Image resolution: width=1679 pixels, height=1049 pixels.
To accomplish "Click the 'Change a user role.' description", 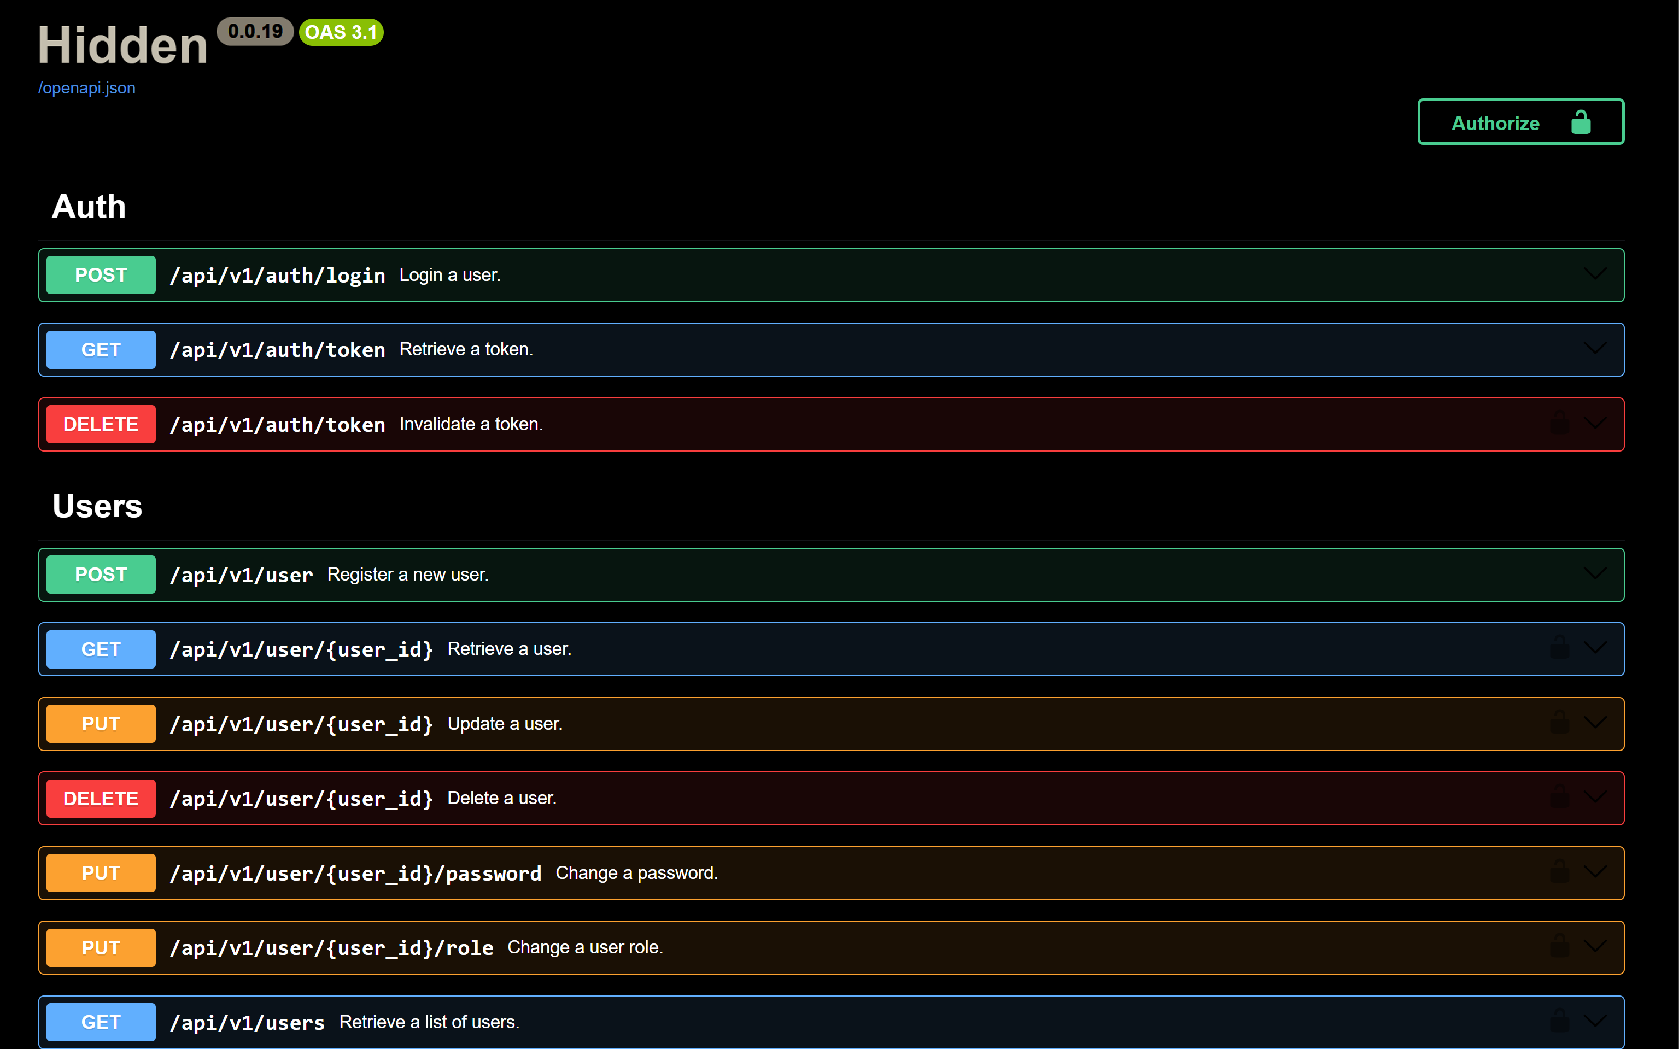I will (586, 947).
